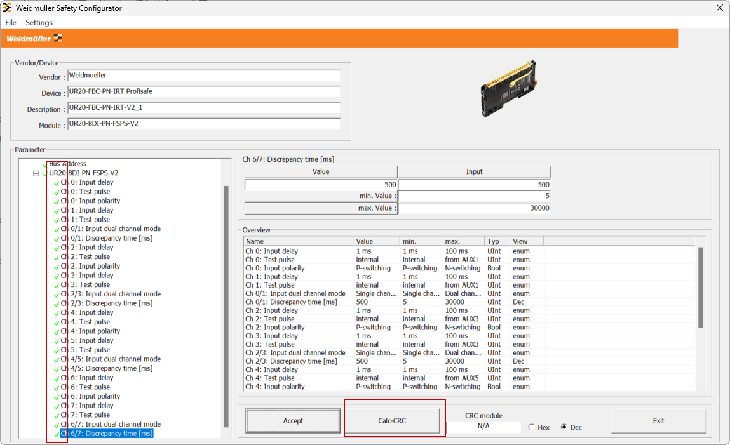The image size is (730, 445).
Task: Select Bus Address in the tree
Action: [67, 164]
